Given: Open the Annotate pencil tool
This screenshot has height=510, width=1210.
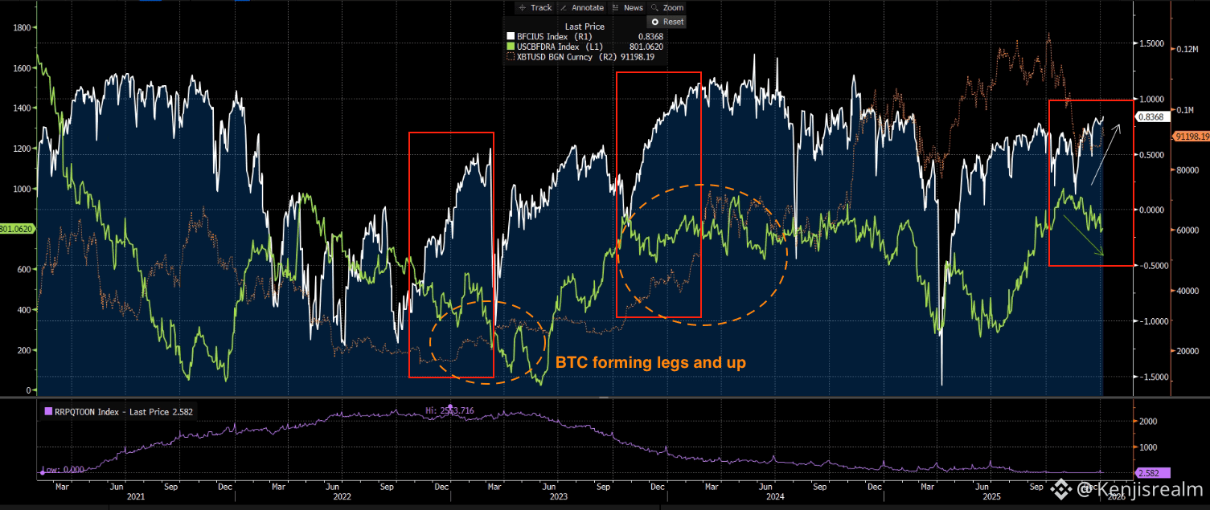Looking at the screenshot, I should pos(581,7).
